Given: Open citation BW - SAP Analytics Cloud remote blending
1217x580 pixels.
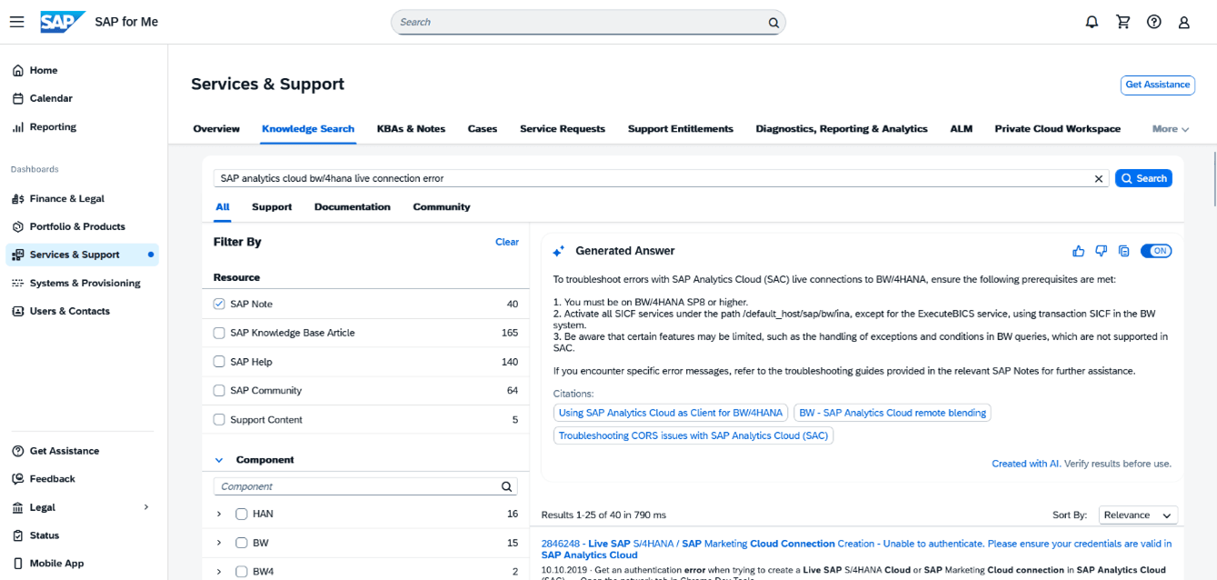Looking at the screenshot, I should coord(893,413).
